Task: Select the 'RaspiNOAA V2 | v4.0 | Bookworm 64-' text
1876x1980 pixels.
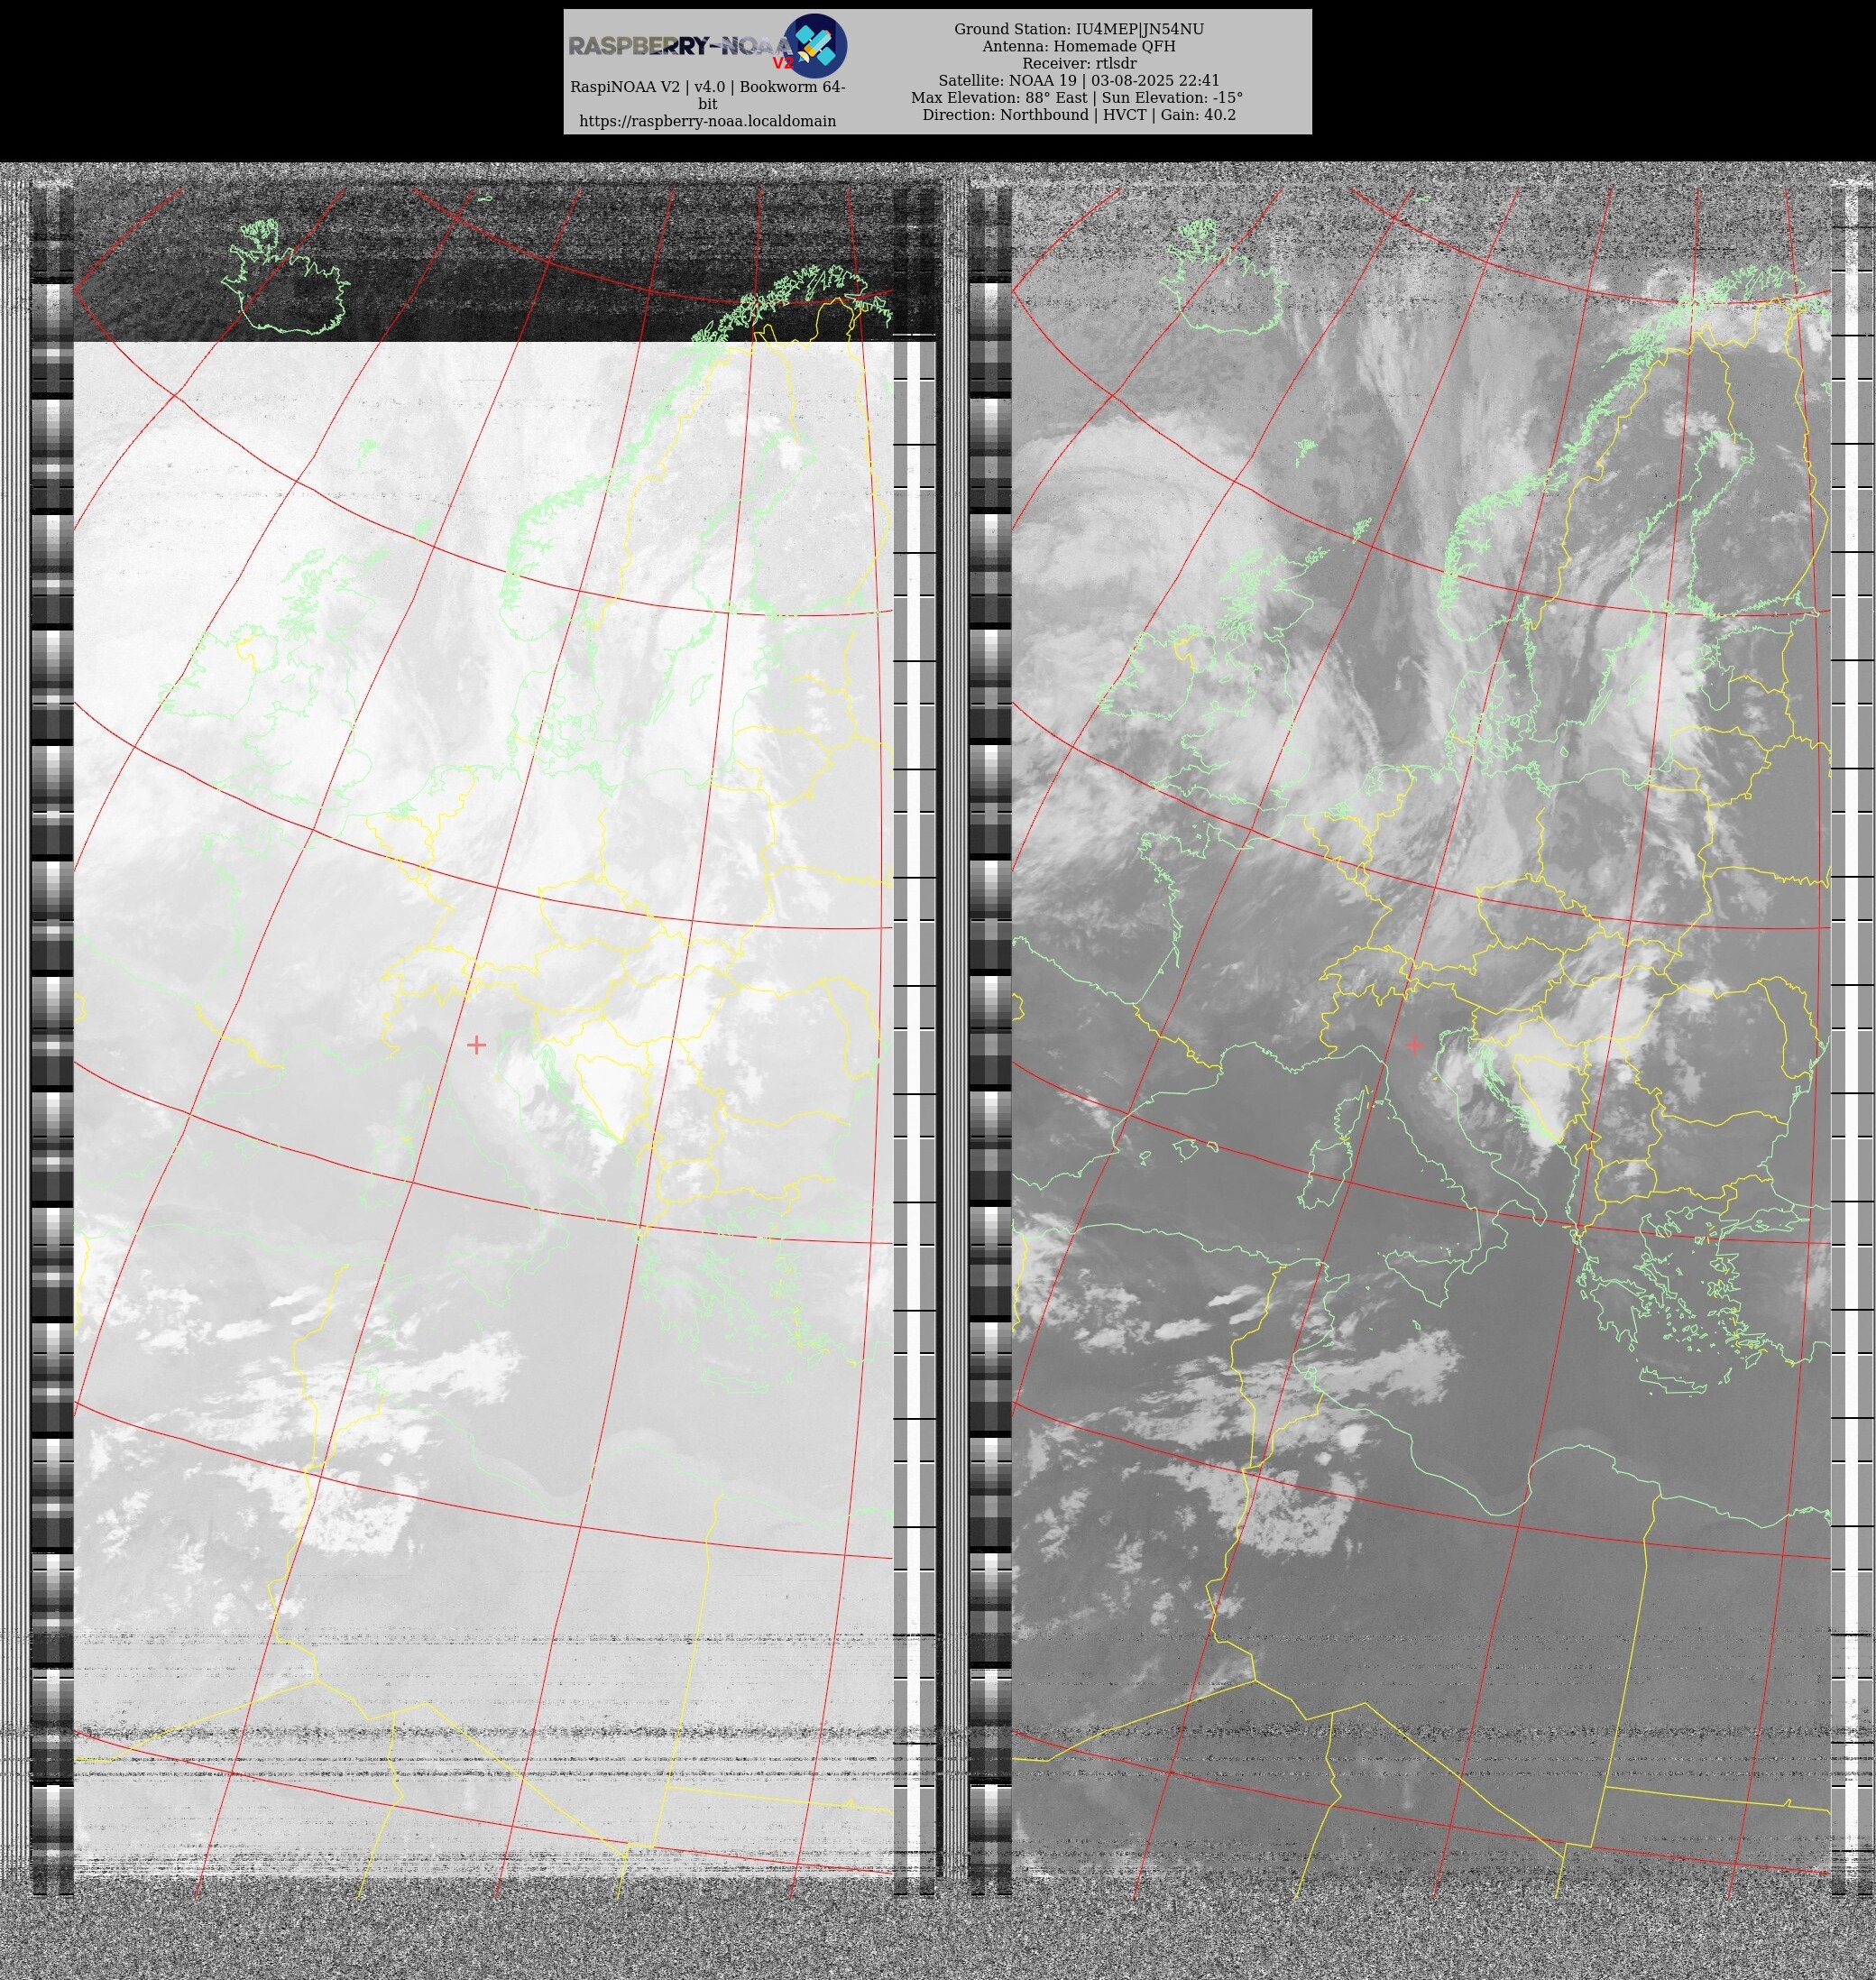Action: (x=707, y=87)
